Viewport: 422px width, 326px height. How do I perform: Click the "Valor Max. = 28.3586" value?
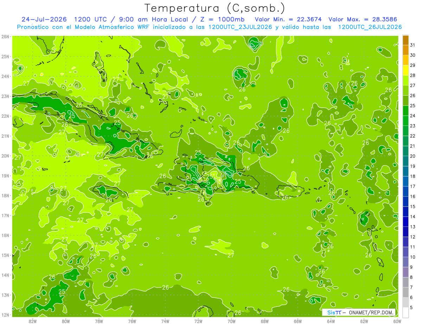pos(364,19)
